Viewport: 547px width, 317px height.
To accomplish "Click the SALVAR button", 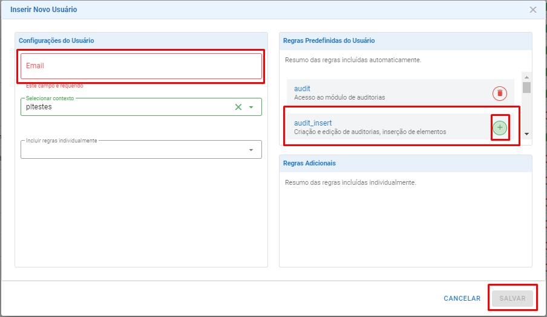I will click(512, 298).
